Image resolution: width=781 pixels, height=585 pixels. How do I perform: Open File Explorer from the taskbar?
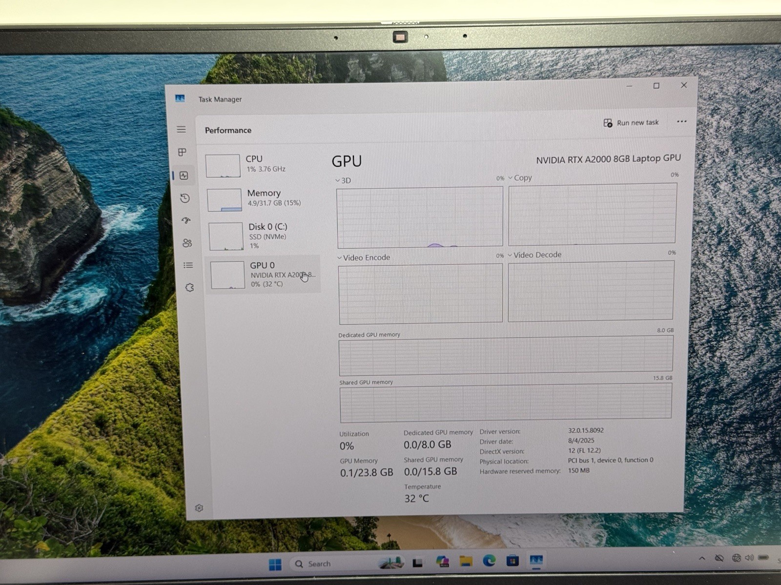[x=466, y=561]
